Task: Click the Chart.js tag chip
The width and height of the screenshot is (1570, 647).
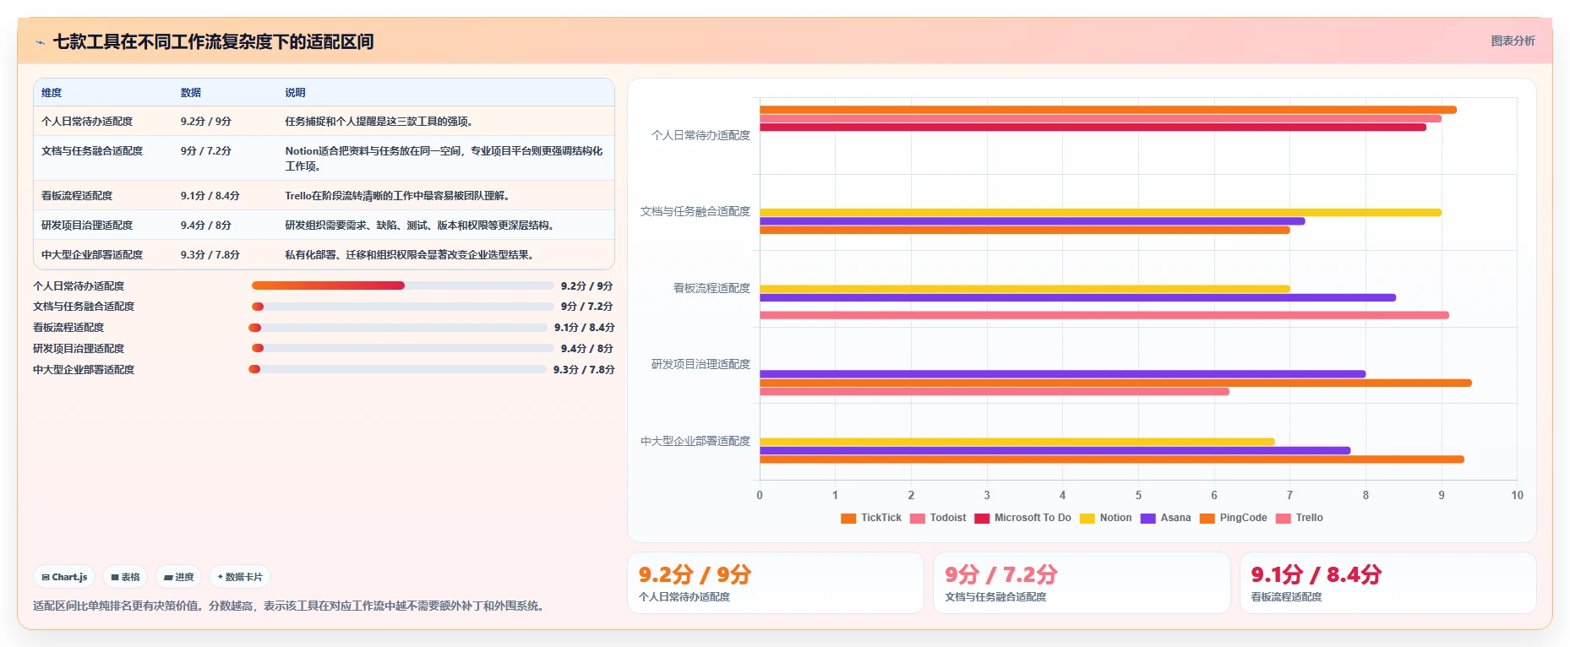Action: (65, 577)
